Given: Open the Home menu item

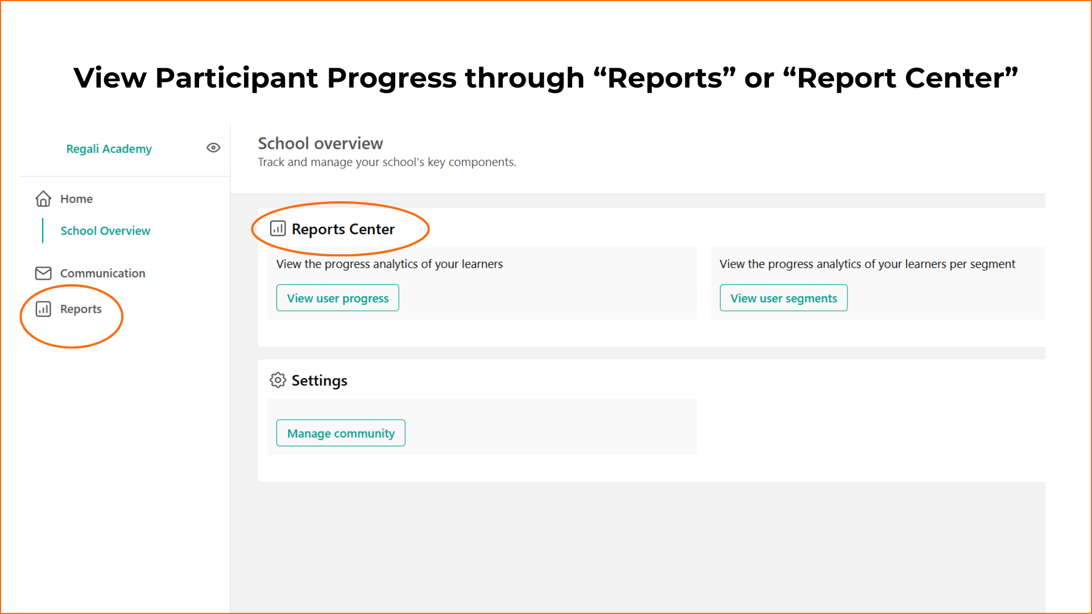Looking at the screenshot, I should (x=76, y=199).
